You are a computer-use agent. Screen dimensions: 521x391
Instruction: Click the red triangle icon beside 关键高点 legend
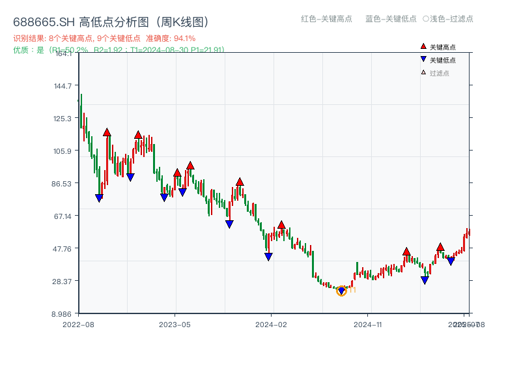coord(423,46)
